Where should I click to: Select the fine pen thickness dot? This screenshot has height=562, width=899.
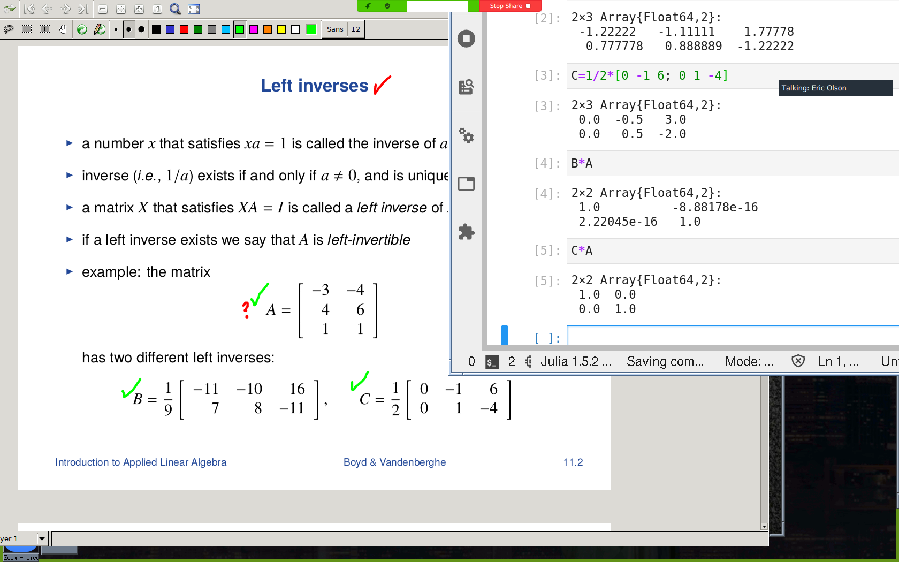(x=116, y=29)
